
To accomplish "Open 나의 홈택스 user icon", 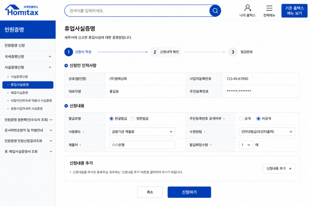I will 248,11.
